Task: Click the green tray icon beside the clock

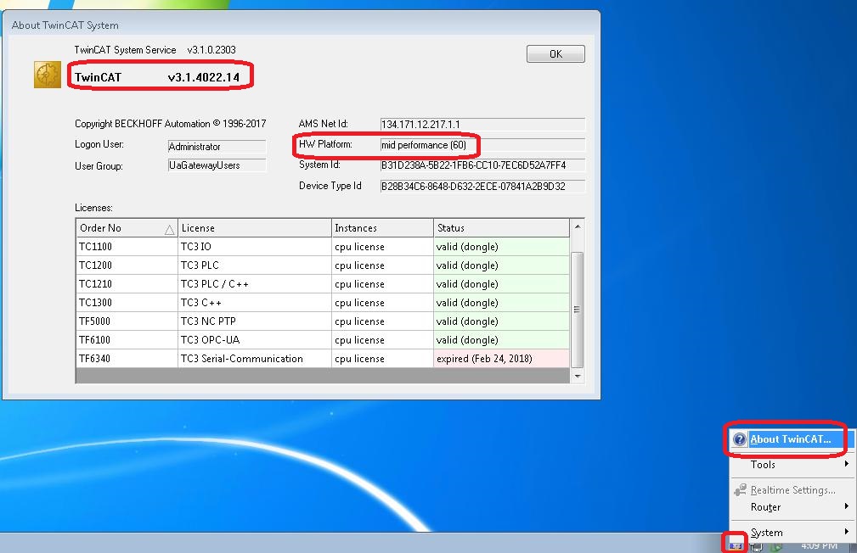Action: click(776, 547)
